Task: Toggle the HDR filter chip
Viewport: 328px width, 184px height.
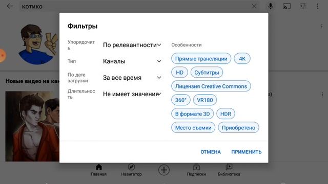Action: (225, 114)
